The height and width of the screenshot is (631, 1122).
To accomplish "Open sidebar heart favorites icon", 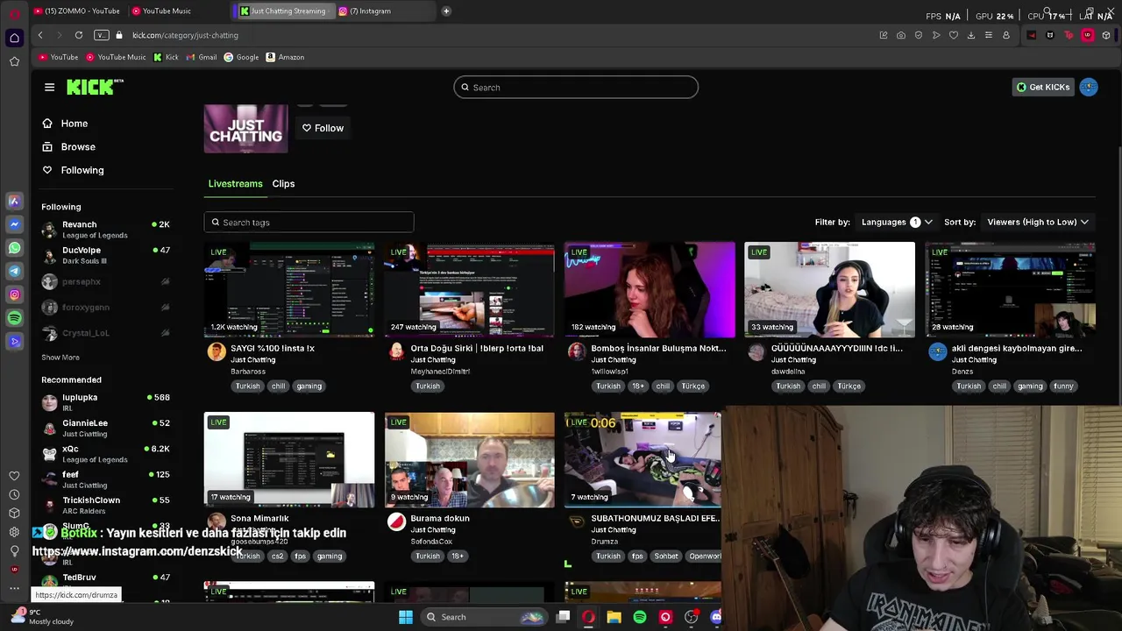I will click(x=14, y=476).
